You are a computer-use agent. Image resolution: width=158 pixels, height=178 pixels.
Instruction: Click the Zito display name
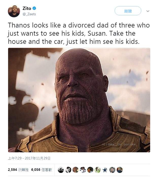click(x=27, y=9)
